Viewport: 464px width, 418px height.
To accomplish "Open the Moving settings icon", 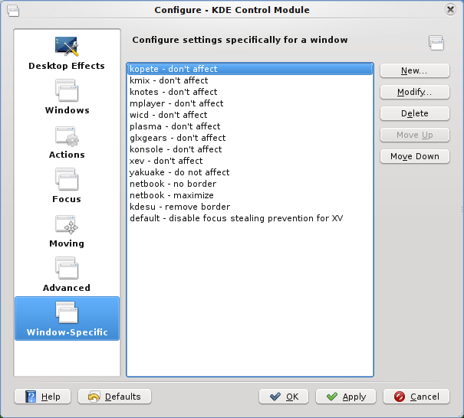I will click(x=67, y=225).
